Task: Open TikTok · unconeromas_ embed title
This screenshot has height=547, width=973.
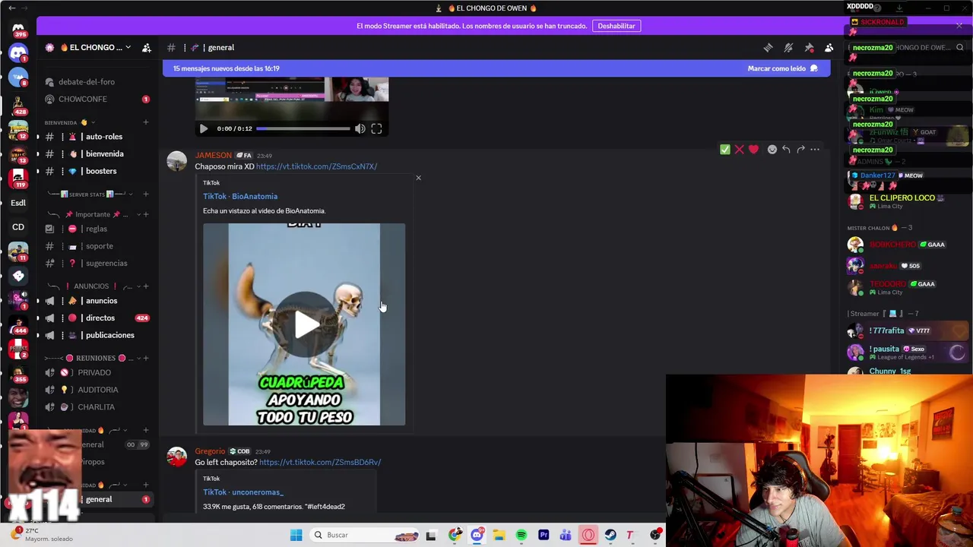Action: point(243,492)
